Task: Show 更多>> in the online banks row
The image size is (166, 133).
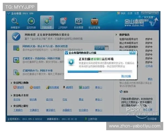Action: coord(99,110)
